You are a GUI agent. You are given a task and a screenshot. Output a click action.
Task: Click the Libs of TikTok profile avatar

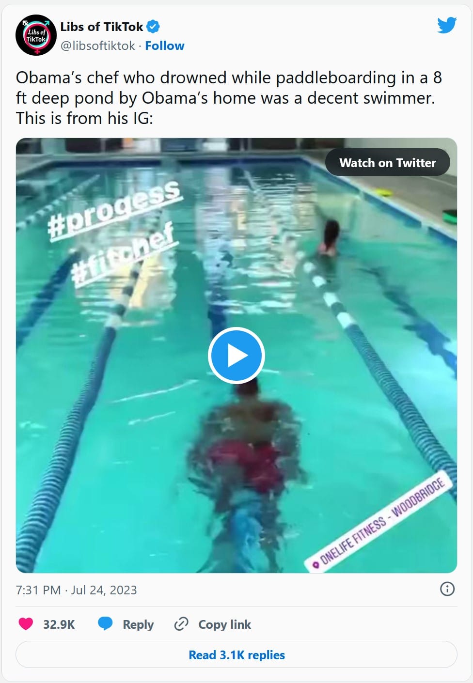click(x=36, y=35)
